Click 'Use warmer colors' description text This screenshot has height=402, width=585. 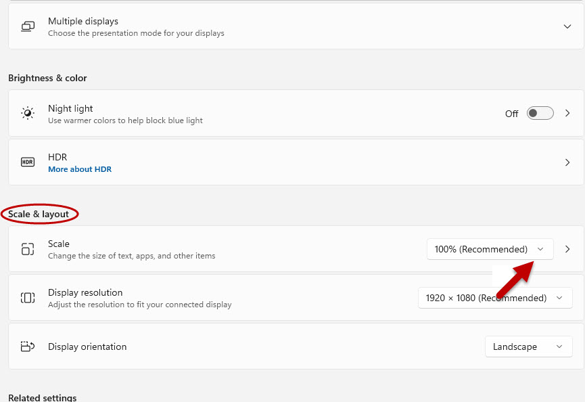coord(125,120)
